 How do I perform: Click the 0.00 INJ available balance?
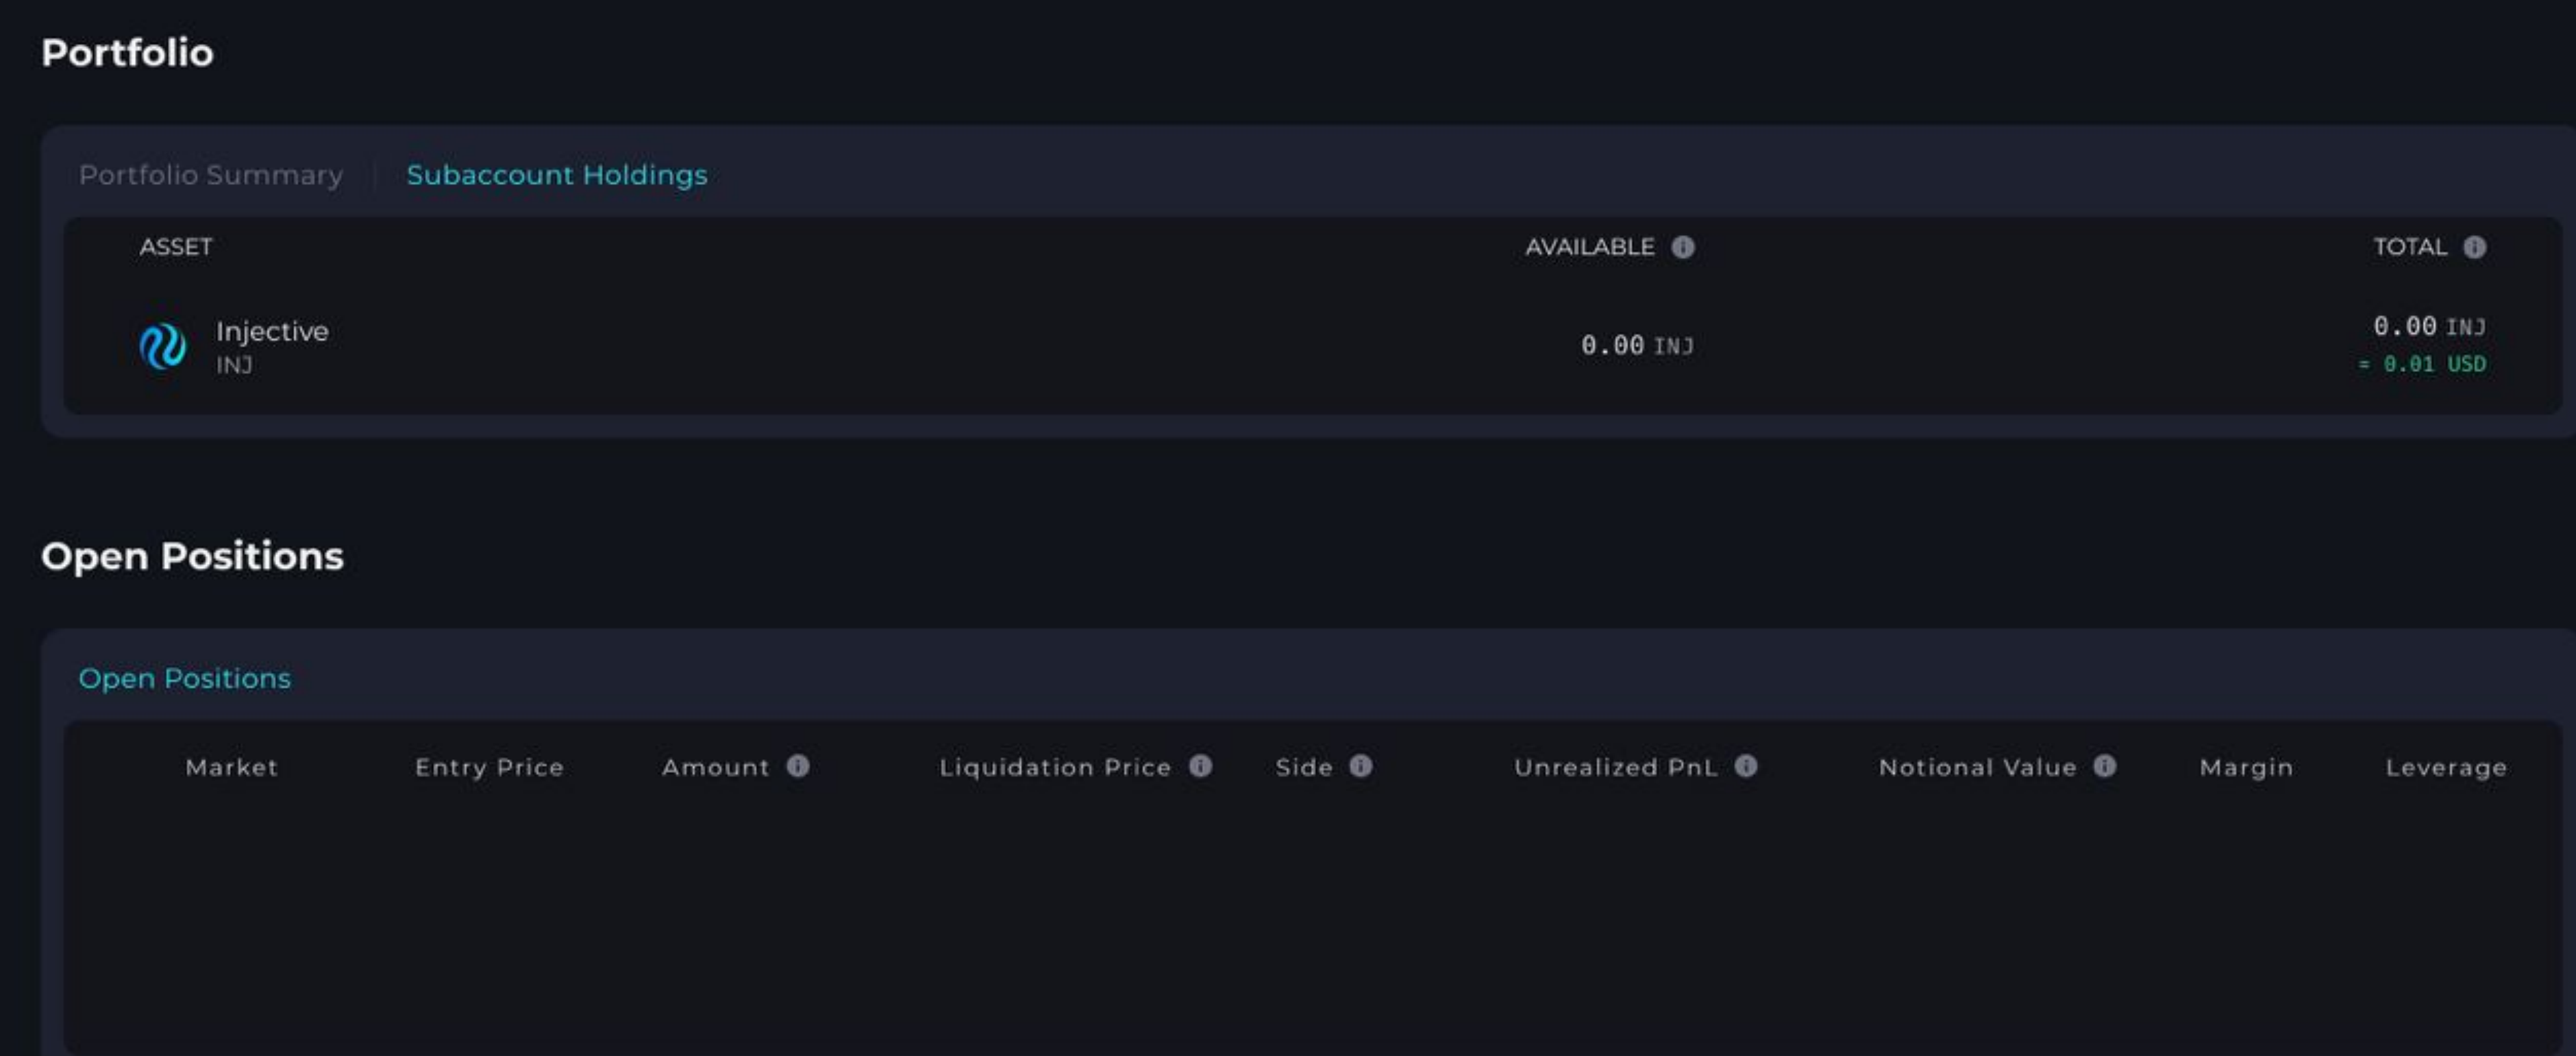(x=1637, y=345)
